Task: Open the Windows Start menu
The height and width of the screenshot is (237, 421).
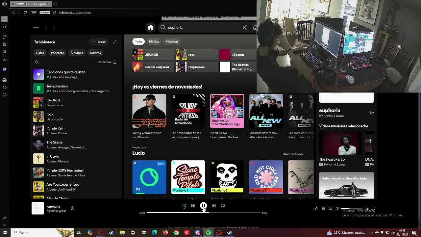Action: point(5,233)
